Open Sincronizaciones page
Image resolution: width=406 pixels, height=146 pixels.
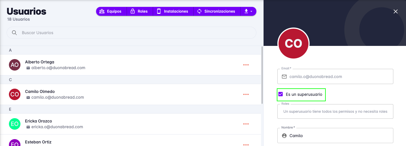point(216,11)
